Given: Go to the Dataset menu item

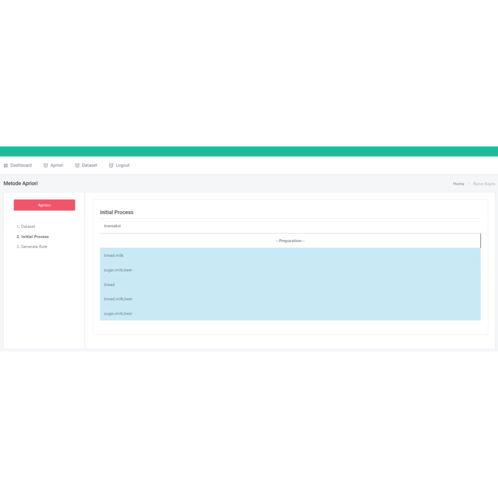Looking at the screenshot, I should point(86,165).
